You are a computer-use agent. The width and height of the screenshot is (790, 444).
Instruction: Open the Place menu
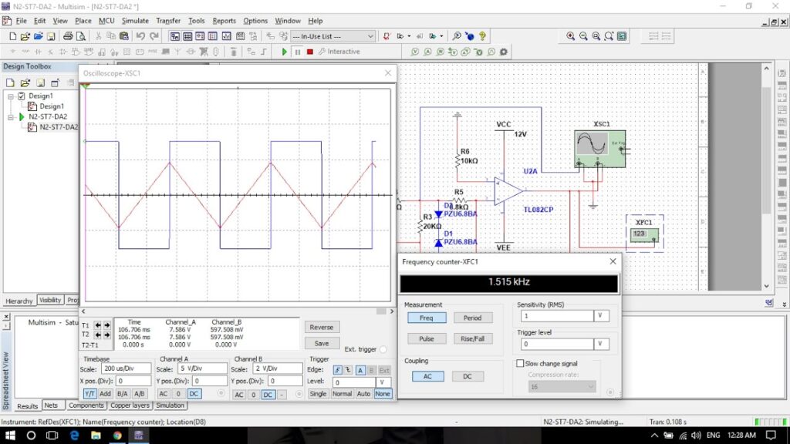click(x=83, y=21)
